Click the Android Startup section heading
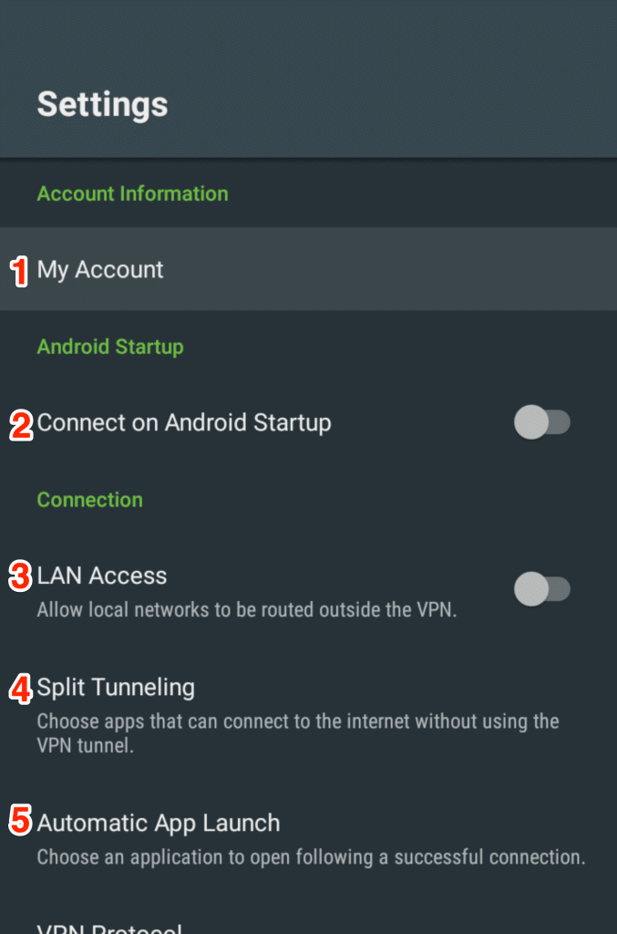Viewport: 617px width, 934px height. (x=110, y=347)
